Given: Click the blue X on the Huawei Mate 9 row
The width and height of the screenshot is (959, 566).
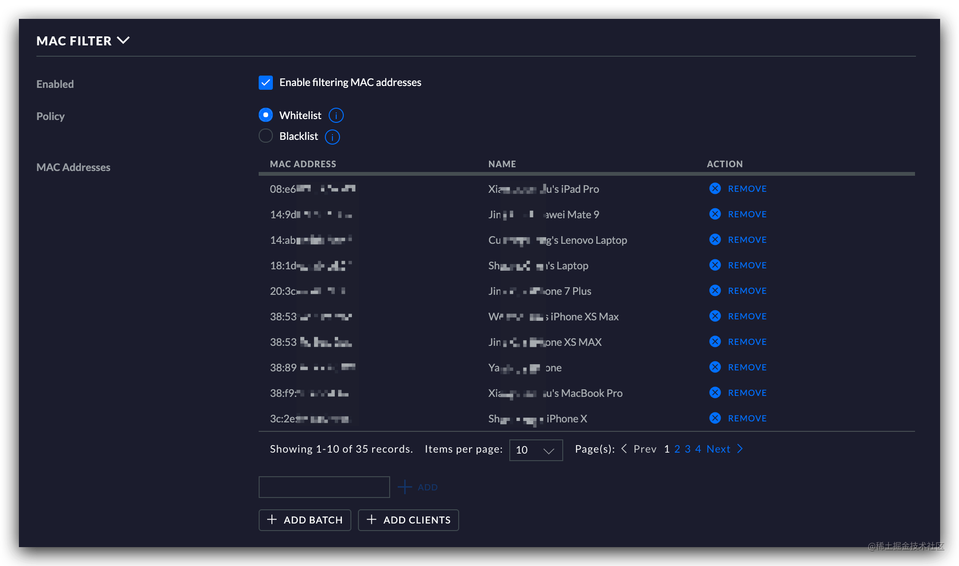Looking at the screenshot, I should [x=715, y=214].
